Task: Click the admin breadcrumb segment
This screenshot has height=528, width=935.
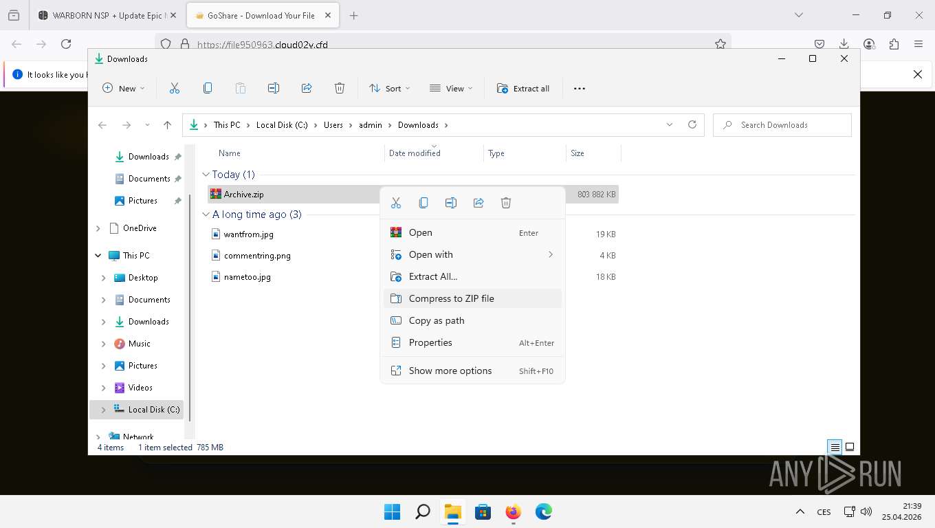Action: pos(371,125)
